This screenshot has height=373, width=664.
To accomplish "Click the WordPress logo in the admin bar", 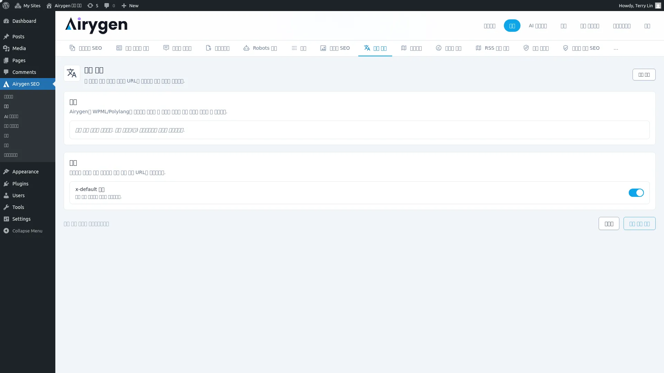I will [6, 6].
